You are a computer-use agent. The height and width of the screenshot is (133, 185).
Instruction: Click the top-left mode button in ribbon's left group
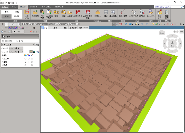pyautogui.click(x=6, y=12)
